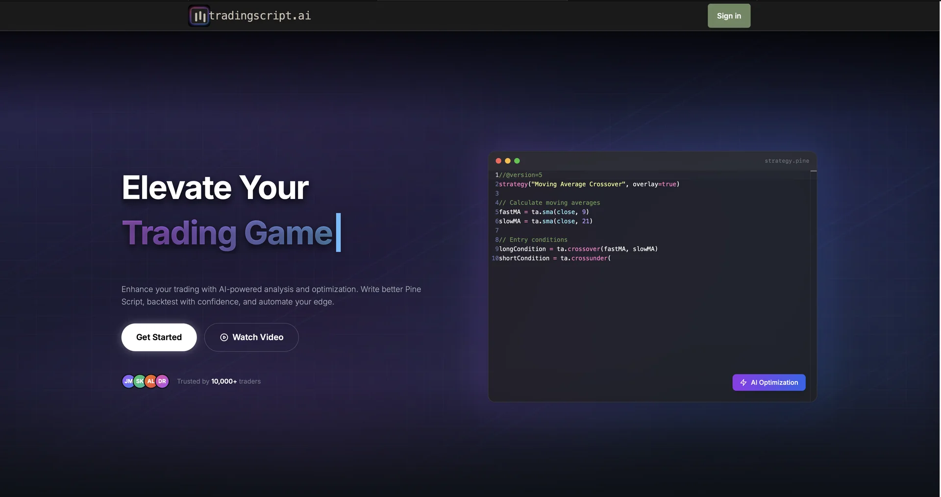Click the Watch Video button
This screenshot has height=497, width=941.
pos(251,337)
